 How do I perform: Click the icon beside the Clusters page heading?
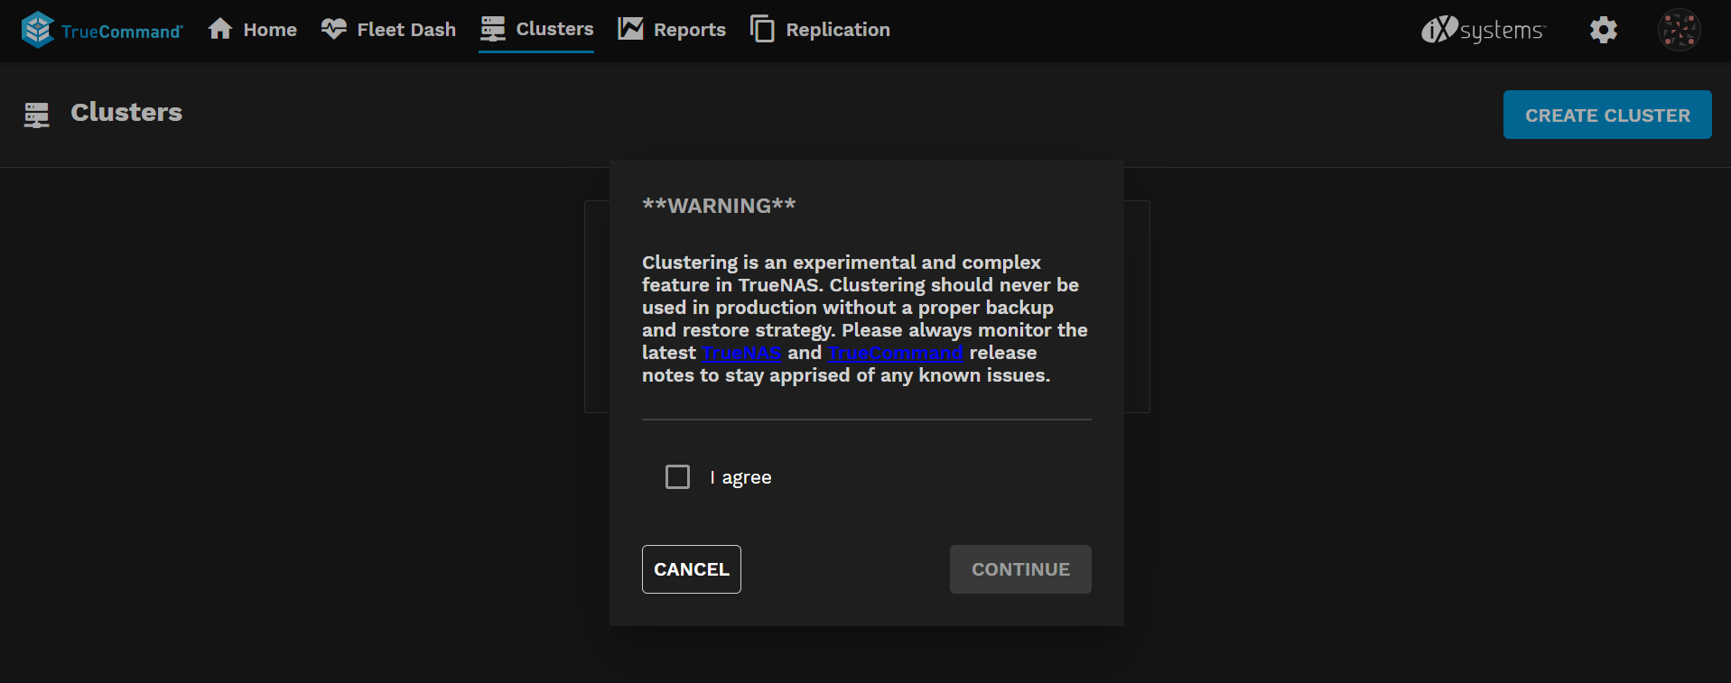click(37, 115)
